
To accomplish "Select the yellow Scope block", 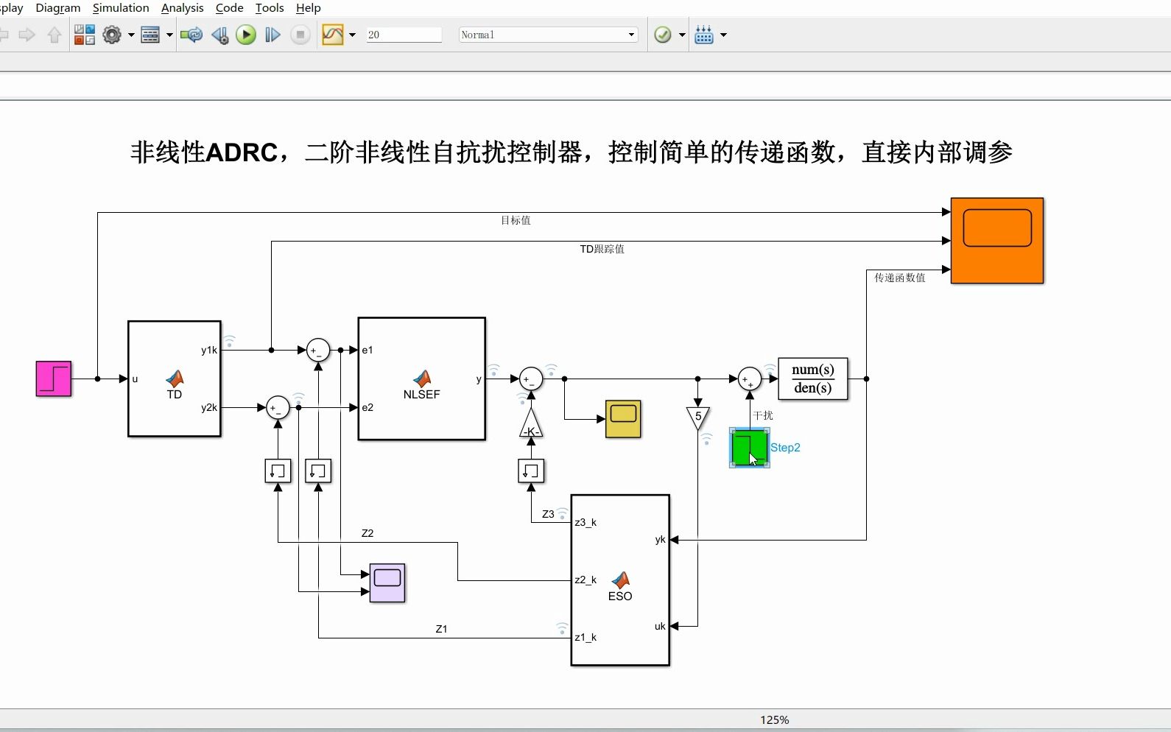I will coord(623,419).
